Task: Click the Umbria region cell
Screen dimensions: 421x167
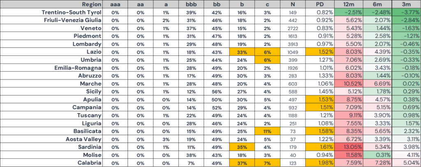Action: tap(51, 60)
